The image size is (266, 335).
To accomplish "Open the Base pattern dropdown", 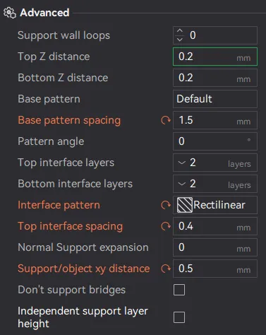I will click(215, 99).
